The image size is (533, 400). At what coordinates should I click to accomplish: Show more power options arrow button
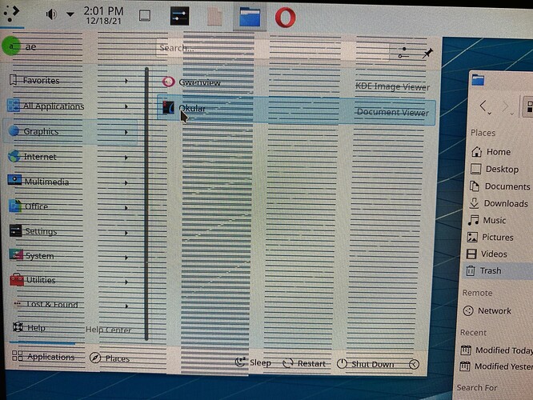[x=414, y=364]
